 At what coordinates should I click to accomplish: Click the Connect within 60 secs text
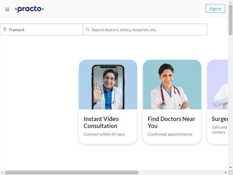click(x=104, y=134)
